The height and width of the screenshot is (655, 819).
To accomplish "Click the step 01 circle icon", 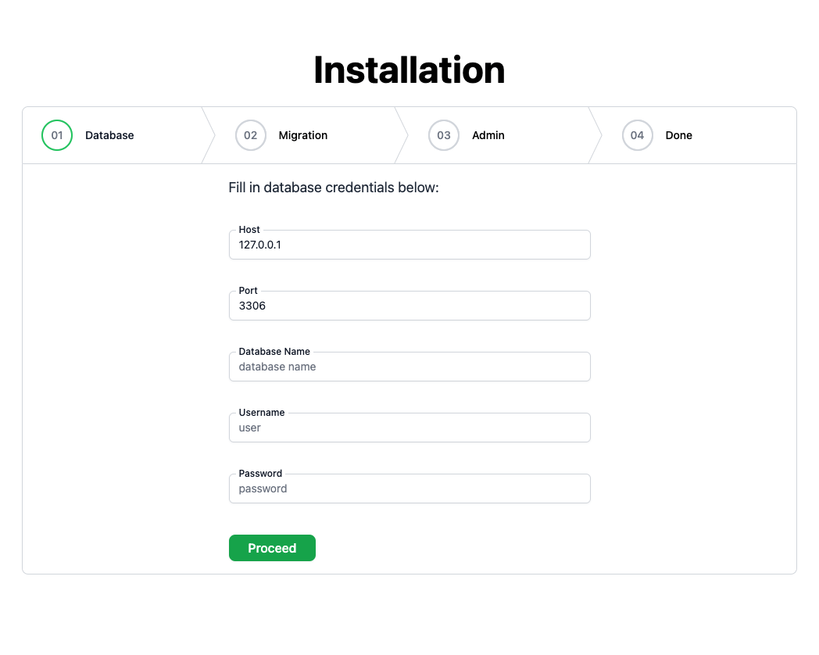I will (56, 134).
